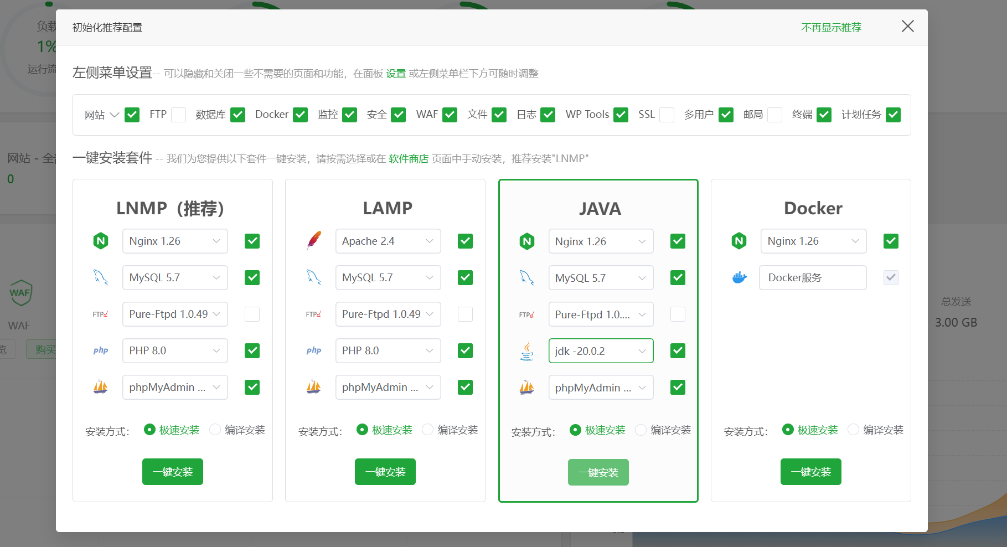Screen dimensions: 1007x547
Task: Click 一键安装 button in LNMP card
Action: [x=173, y=472]
